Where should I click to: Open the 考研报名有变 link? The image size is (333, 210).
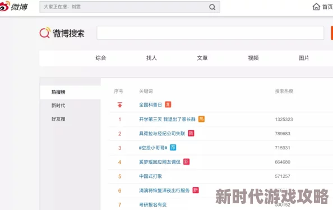(x=152, y=205)
